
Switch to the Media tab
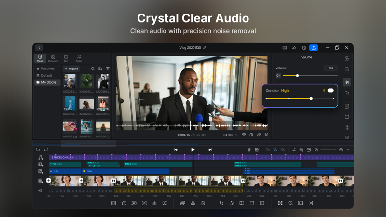(x=40, y=58)
